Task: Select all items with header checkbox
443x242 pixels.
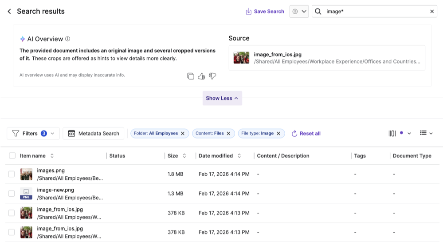Action: (12, 155)
